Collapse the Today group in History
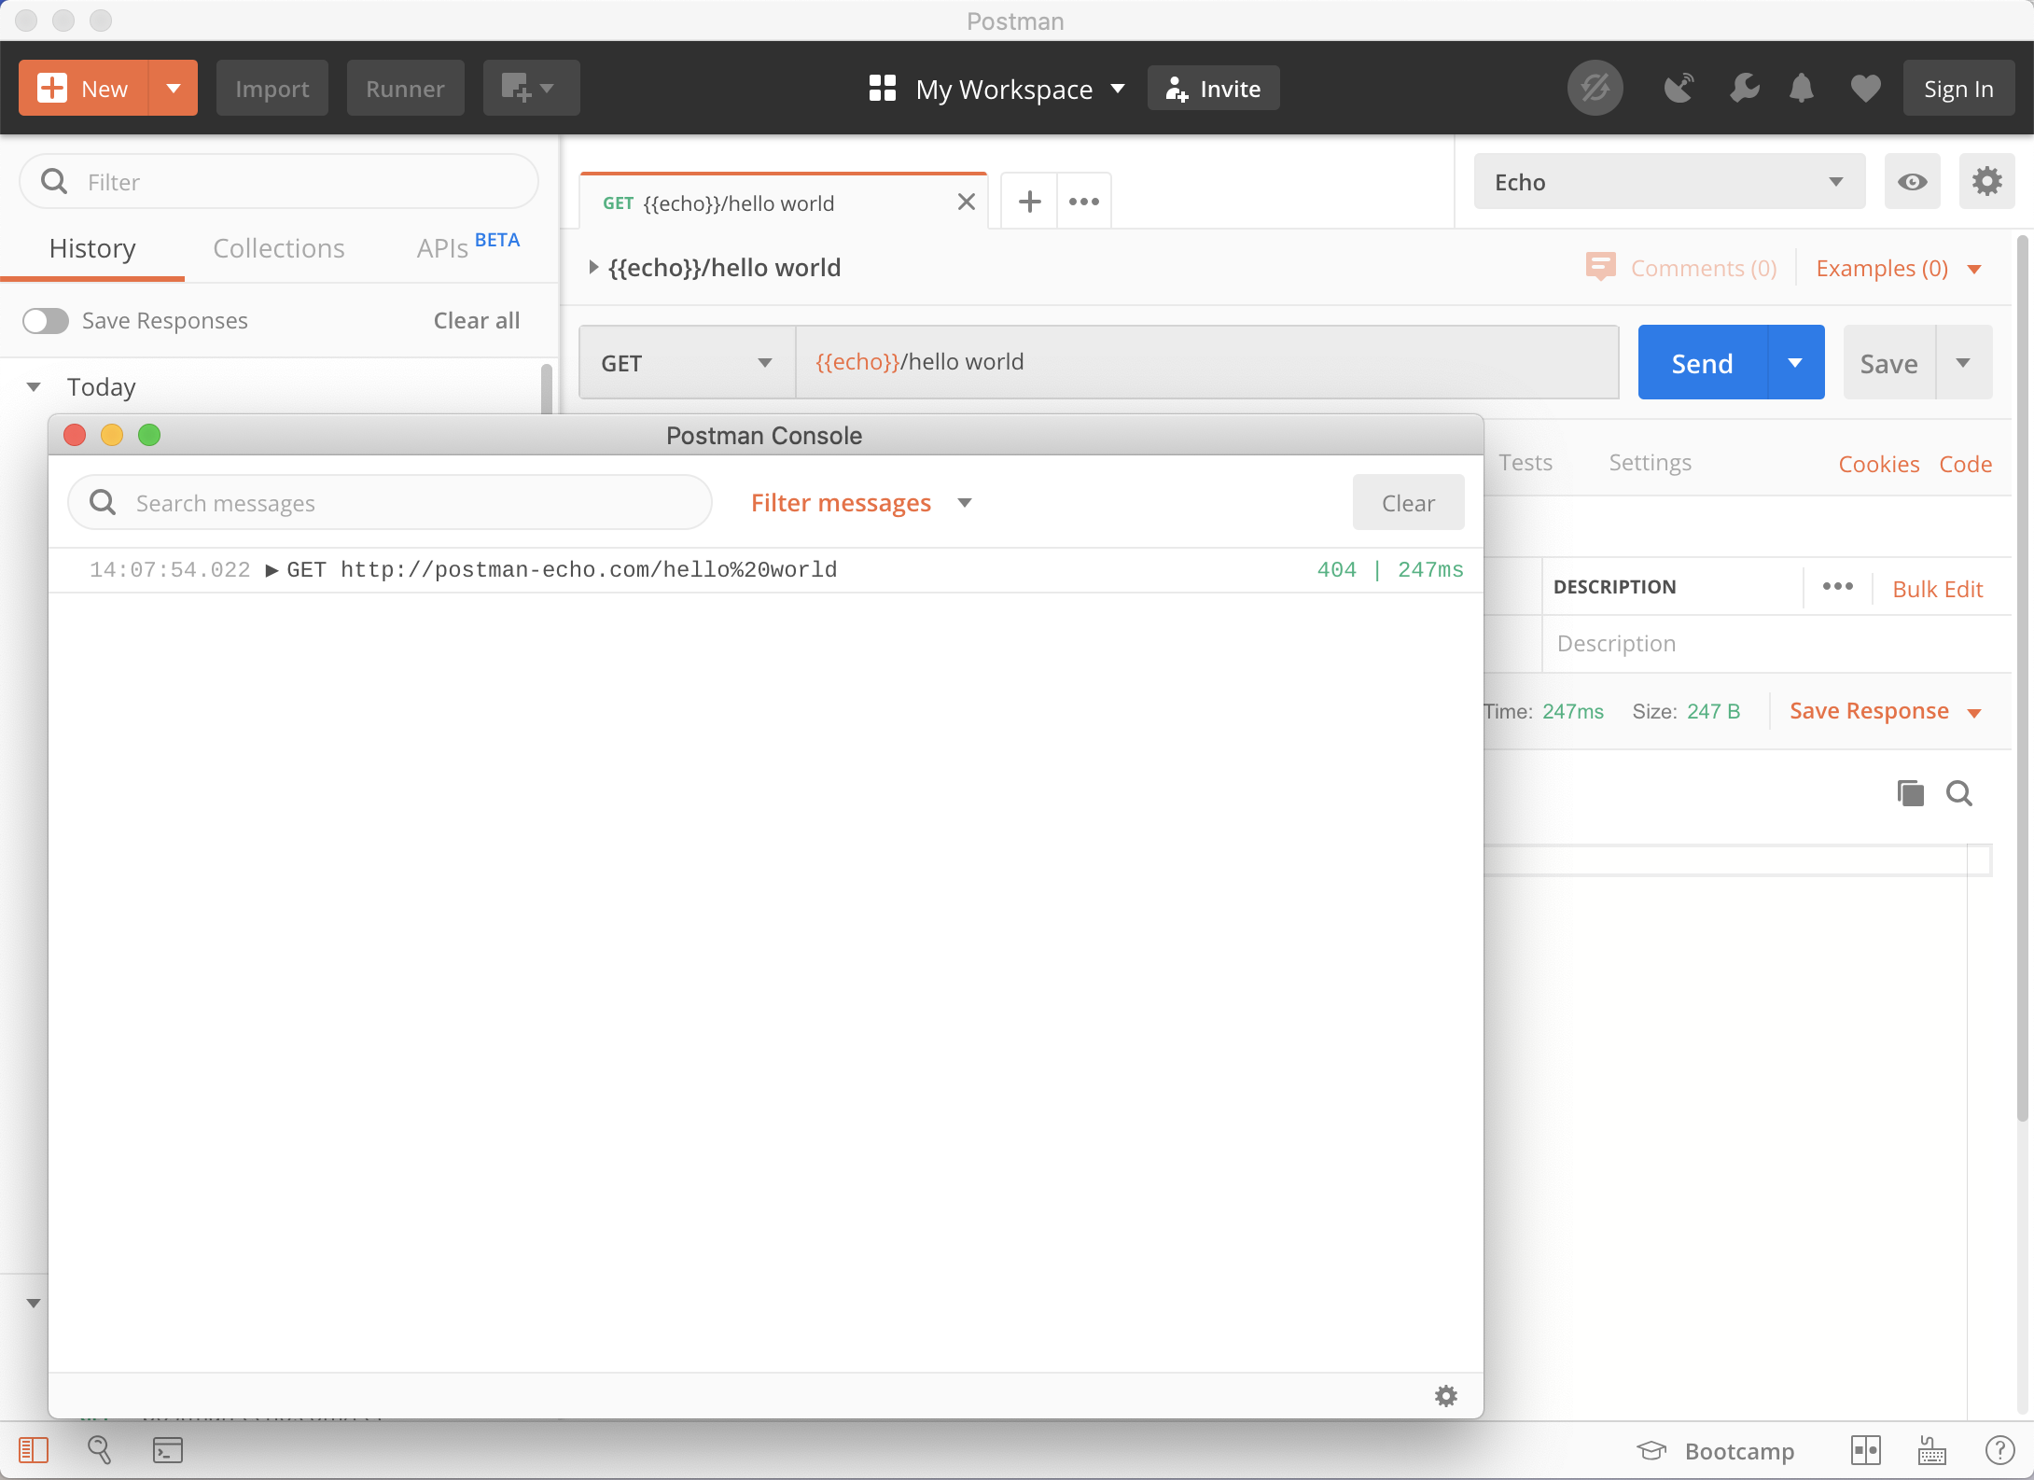 coord(35,386)
